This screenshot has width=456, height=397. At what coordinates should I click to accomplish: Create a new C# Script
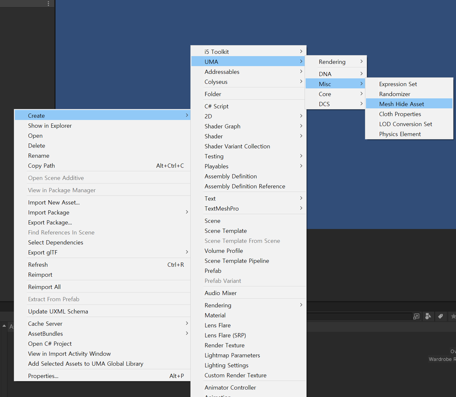[x=248, y=106]
